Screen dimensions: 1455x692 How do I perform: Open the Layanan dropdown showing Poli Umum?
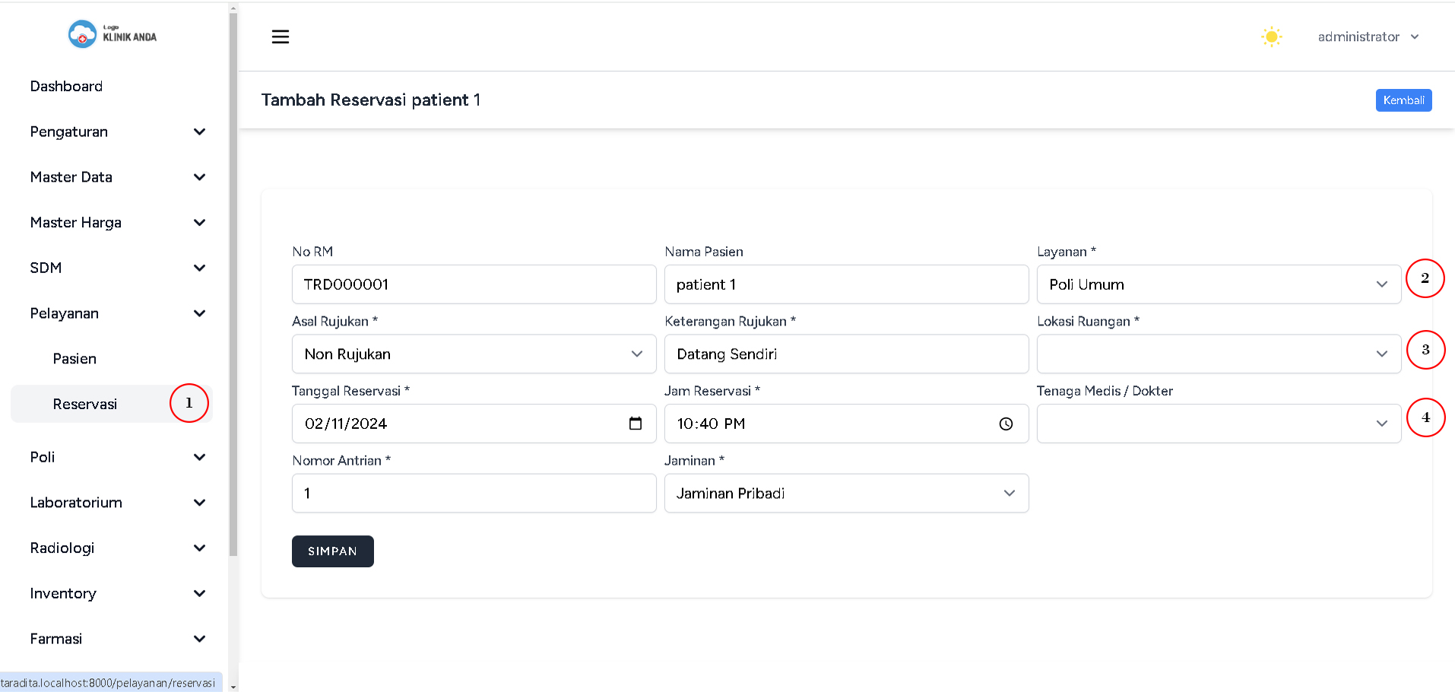1218,284
